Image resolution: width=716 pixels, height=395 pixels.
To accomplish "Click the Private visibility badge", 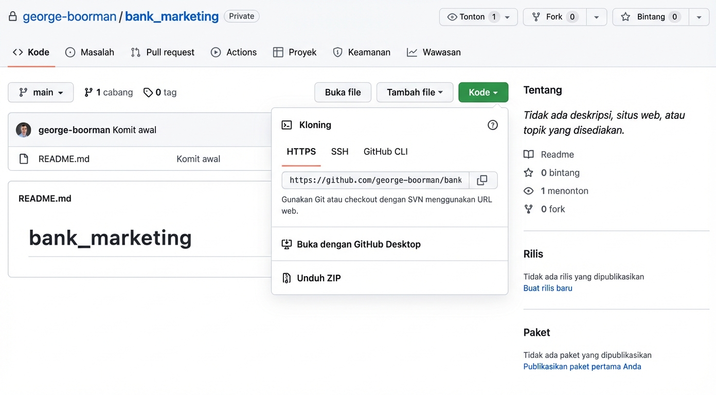I will point(242,16).
